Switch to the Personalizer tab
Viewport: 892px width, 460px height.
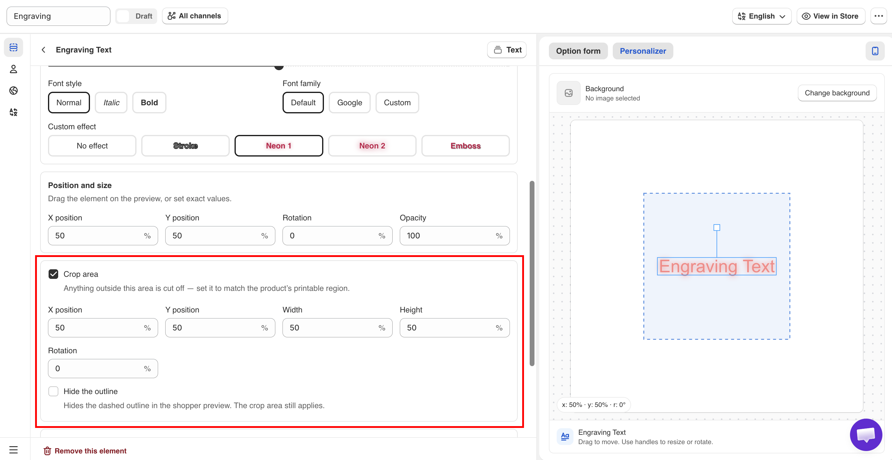(x=643, y=51)
